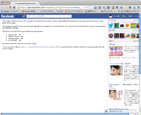Click the Facebook search field

pyautogui.click(x=47, y=16)
